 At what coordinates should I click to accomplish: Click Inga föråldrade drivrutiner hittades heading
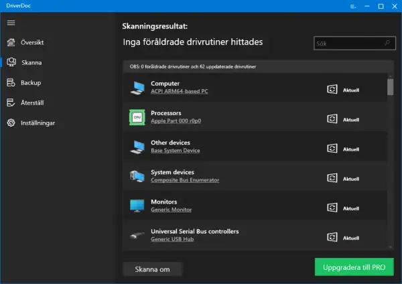[193, 42]
